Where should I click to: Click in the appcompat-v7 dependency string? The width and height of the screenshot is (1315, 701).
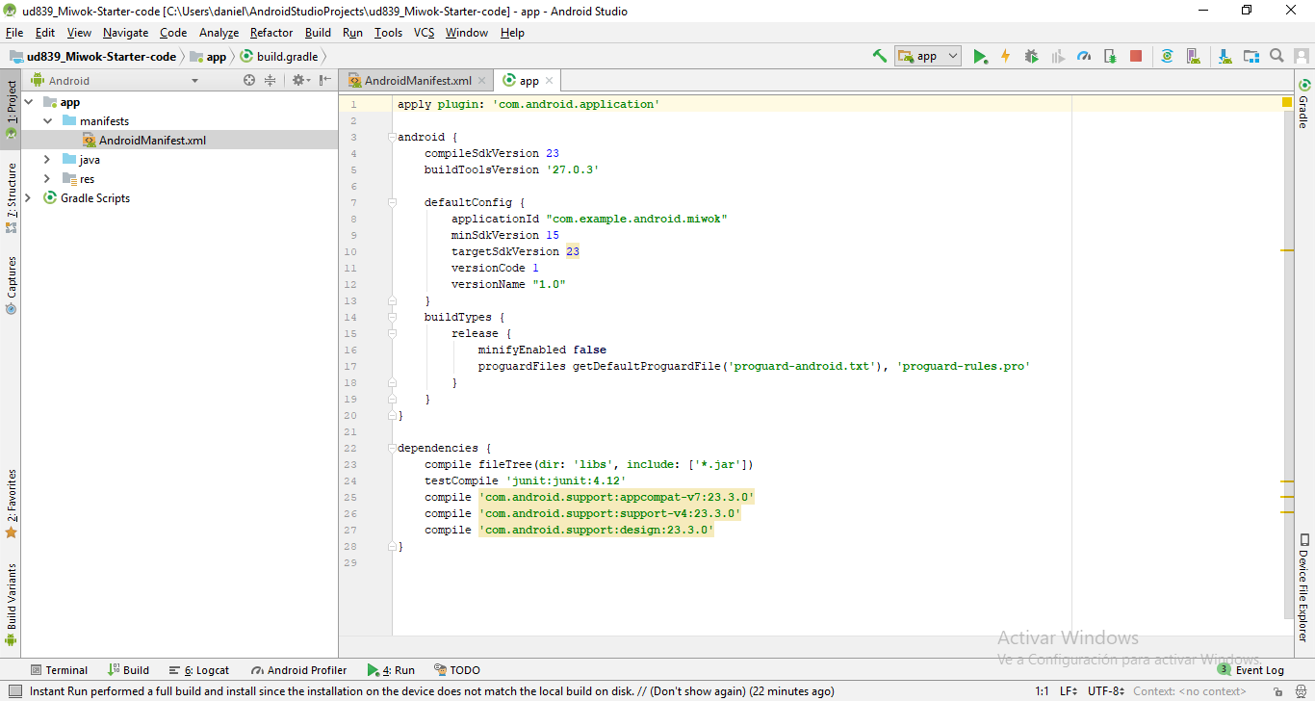(x=617, y=497)
